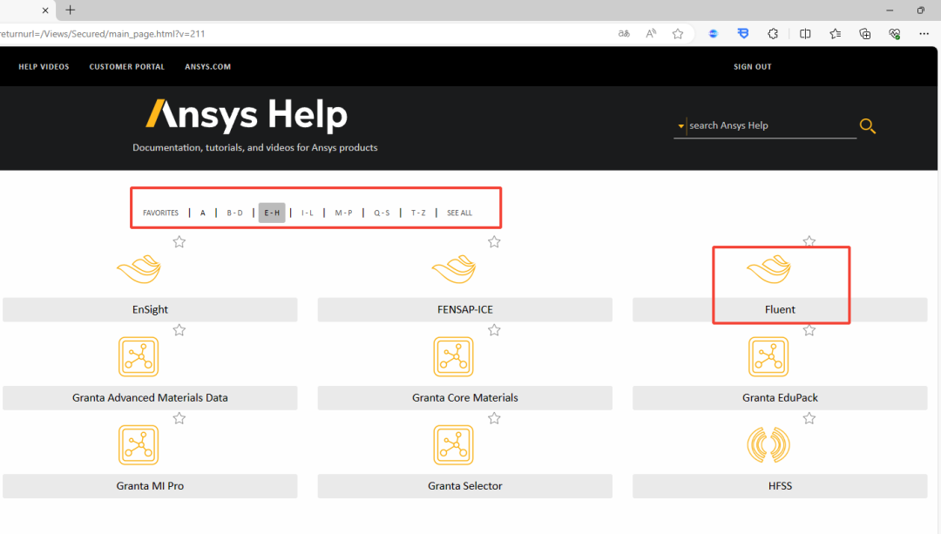Add this page to browser favorites
Viewport: 941px width, 534px height.
[678, 34]
